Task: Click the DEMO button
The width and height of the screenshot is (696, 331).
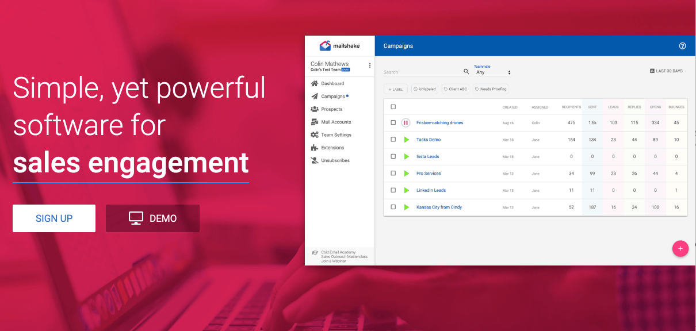Action: point(152,218)
